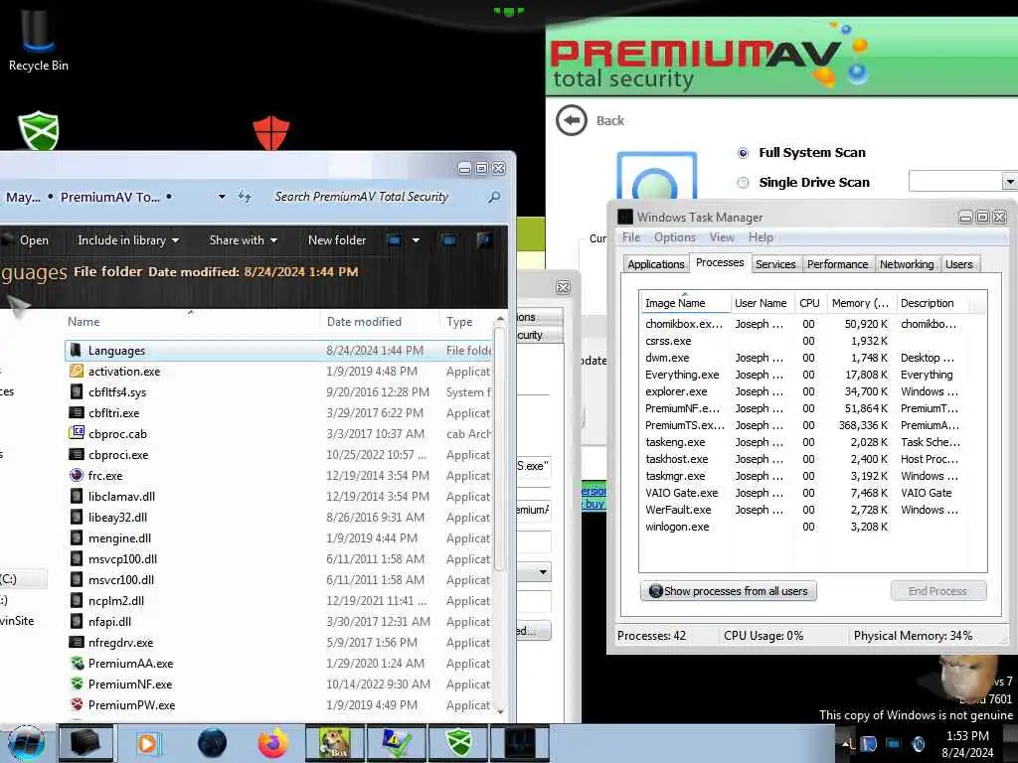Click the End Process button
Screen dimensions: 1018x763
point(938,591)
